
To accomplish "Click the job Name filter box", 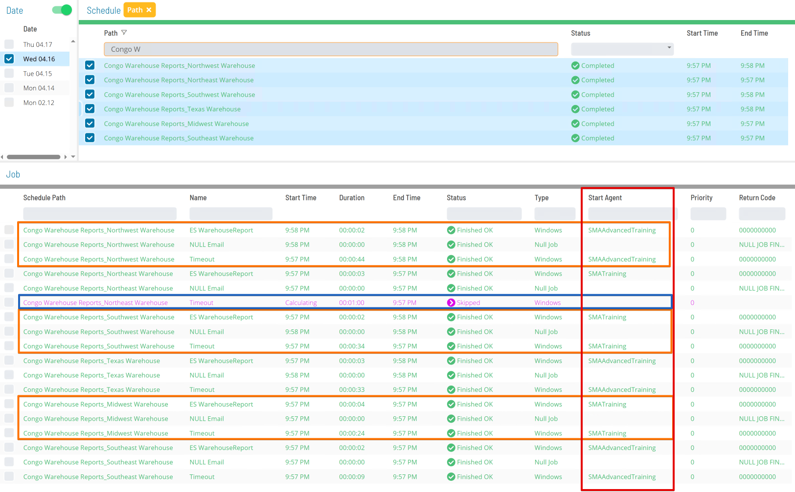I will point(231,214).
